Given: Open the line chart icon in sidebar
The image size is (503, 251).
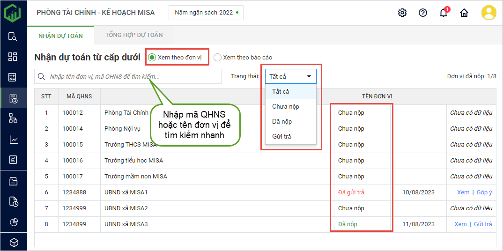Looking at the screenshot, I should (x=13, y=140).
